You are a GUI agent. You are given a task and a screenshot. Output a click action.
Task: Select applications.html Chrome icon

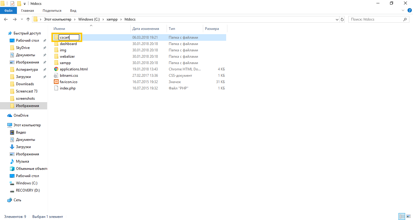[56, 69]
